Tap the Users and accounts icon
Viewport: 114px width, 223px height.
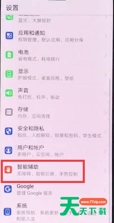click(8, 151)
